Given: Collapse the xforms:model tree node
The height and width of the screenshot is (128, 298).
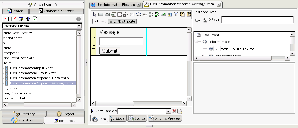Looking at the screenshot, I should point(197,41).
